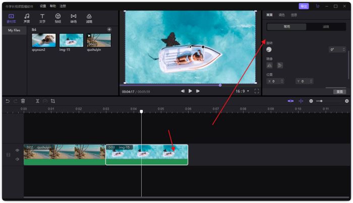The width and height of the screenshot is (353, 203).
Task: Flip the image horizontally
Action: pyautogui.click(x=269, y=65)
